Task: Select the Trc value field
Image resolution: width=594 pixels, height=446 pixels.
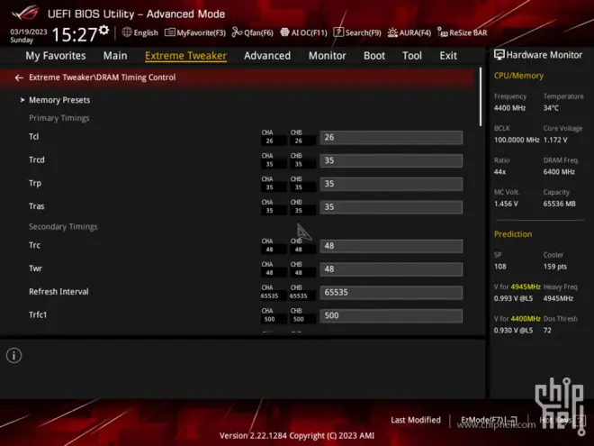Action: point(391,246)
